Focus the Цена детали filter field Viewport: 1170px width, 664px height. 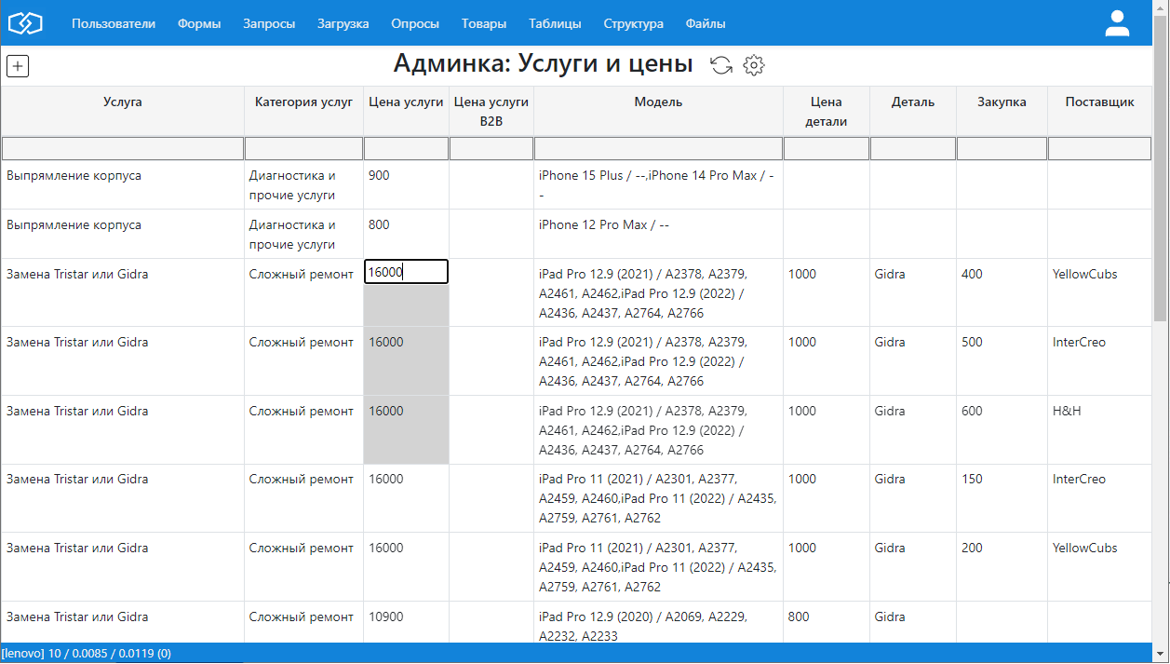(x=827, y=148)
